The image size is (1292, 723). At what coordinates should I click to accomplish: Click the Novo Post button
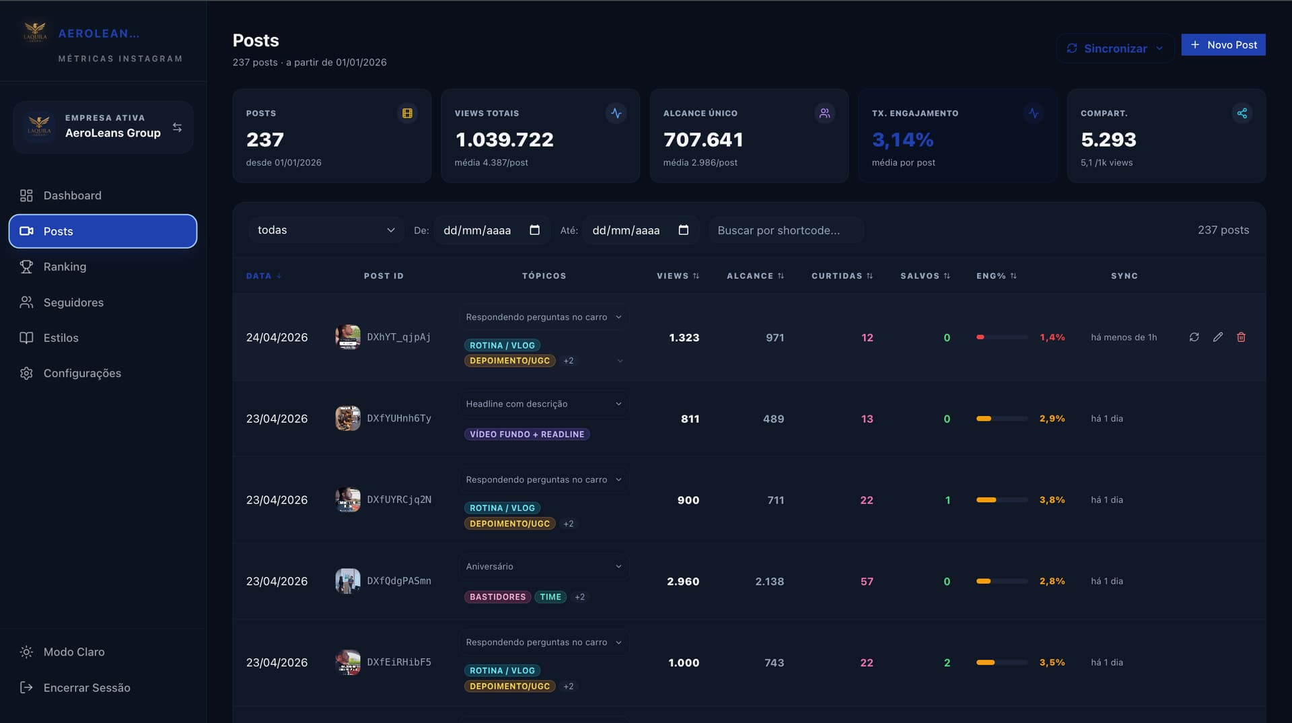pyautogui.click(x=1223, y=45)
